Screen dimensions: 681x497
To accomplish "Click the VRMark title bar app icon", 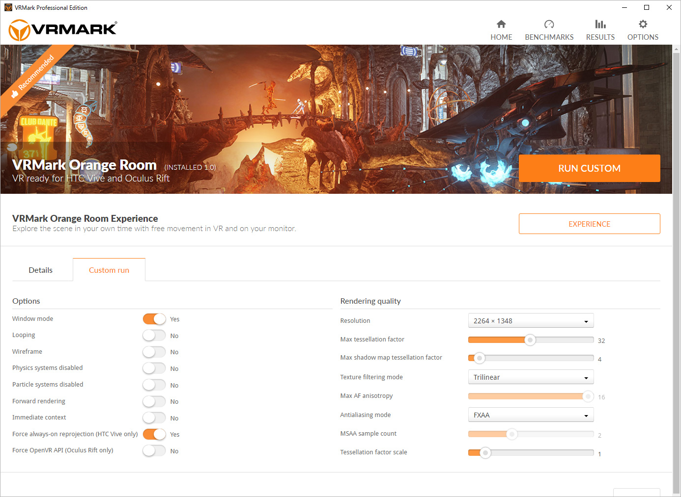I will pyautogui.click(x=8, y=7).
